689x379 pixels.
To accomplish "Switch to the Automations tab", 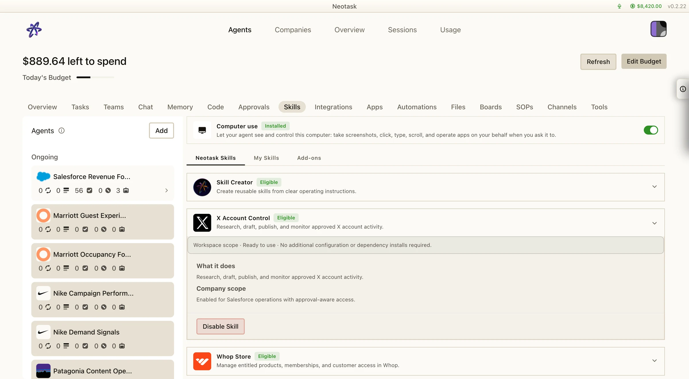I will coord(417,107).
